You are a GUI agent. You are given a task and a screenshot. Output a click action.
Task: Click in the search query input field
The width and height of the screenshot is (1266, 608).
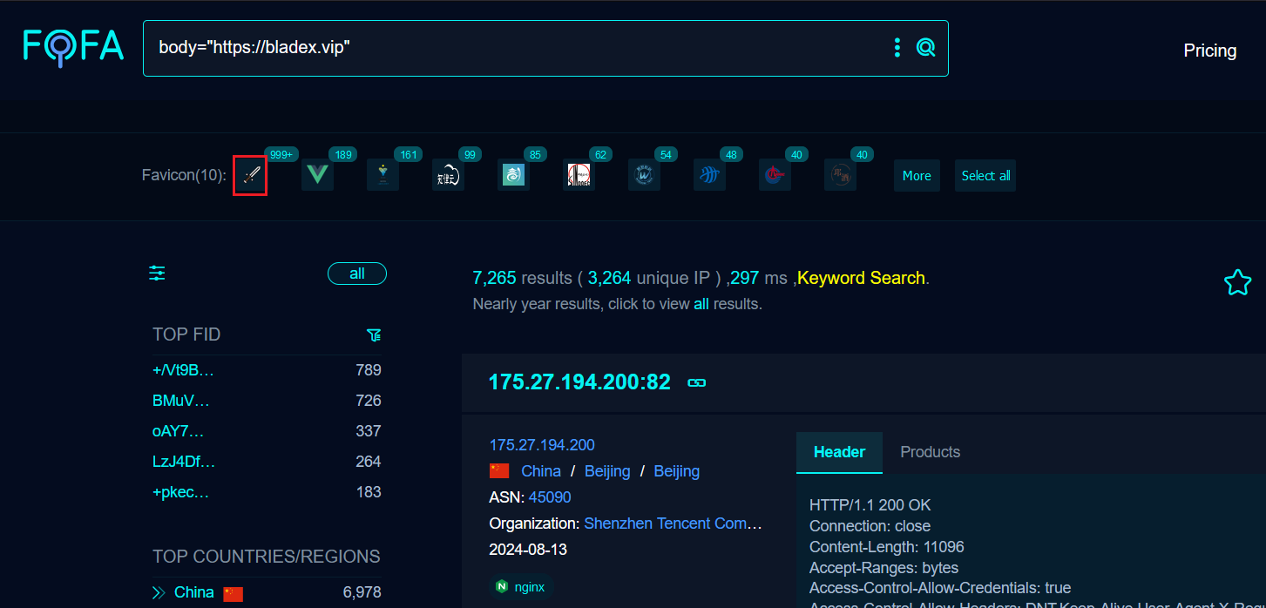click(514, 48)
